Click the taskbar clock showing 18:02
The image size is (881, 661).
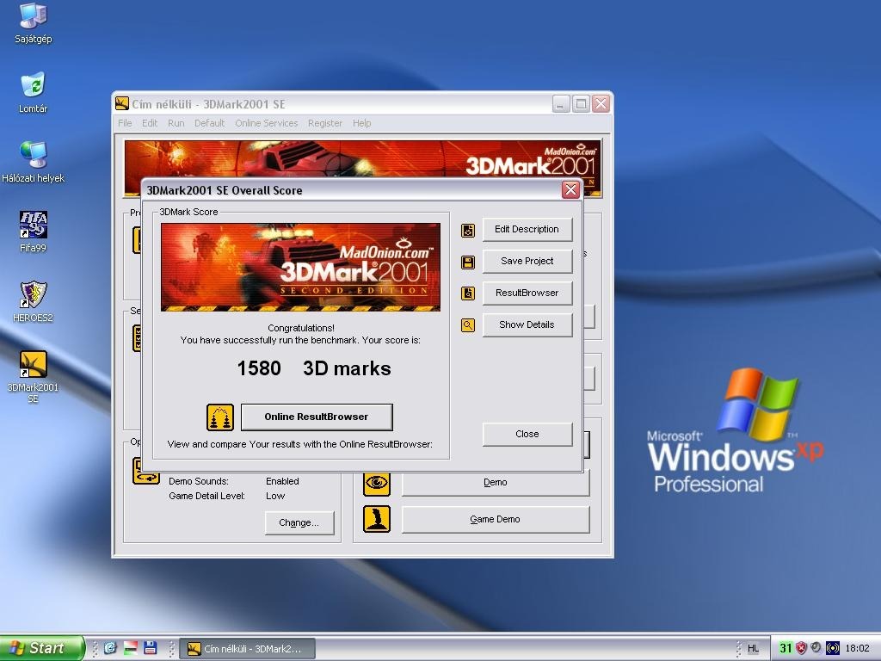[858, 649]
